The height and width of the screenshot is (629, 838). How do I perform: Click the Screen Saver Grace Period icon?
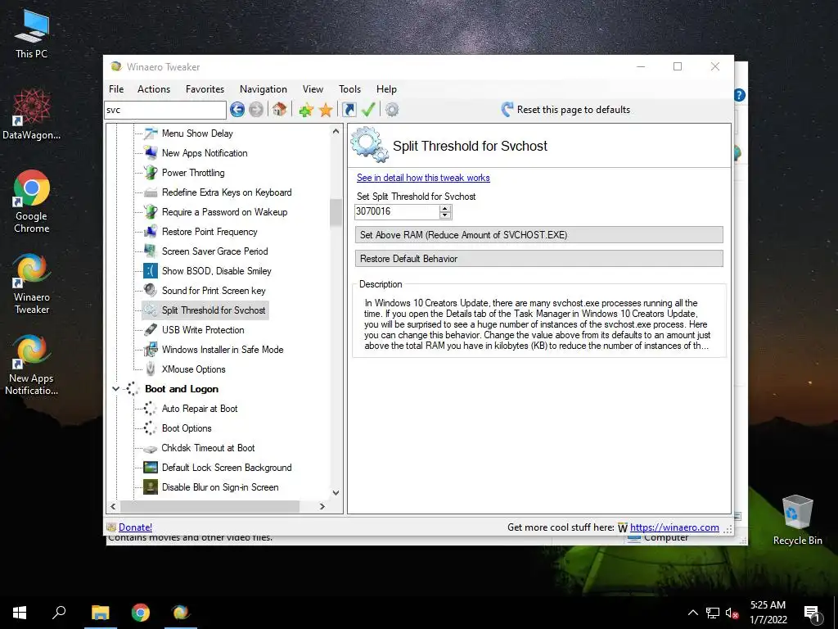(x=151, y=251)
